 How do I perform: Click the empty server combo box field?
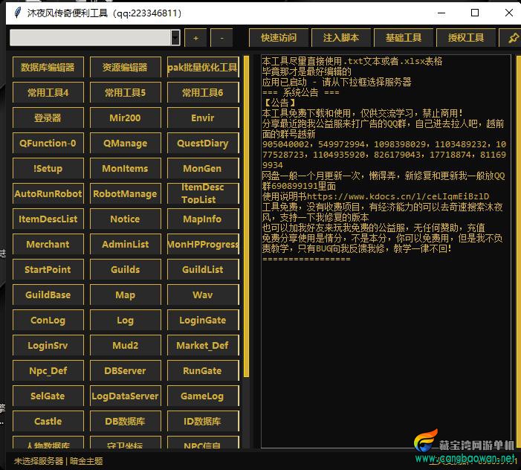tap(91, 38)
